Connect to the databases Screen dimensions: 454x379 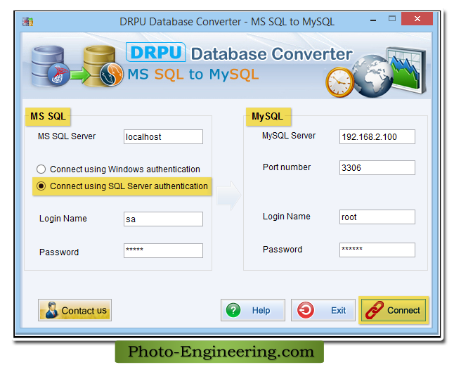coord(394,310)
